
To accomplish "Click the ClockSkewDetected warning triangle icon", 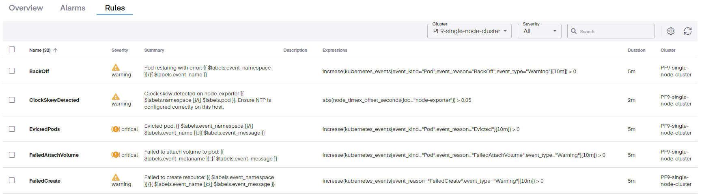I will 116,97.
